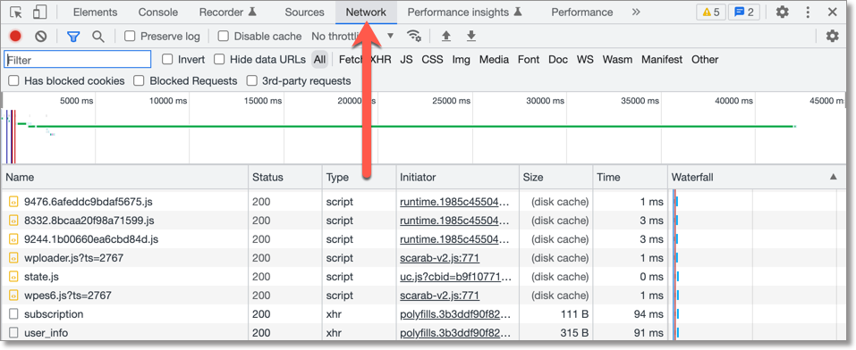The image size is (856, 350).
Task: Open polyfills initiator link for subscription
Action: click(x=456, y=314)
